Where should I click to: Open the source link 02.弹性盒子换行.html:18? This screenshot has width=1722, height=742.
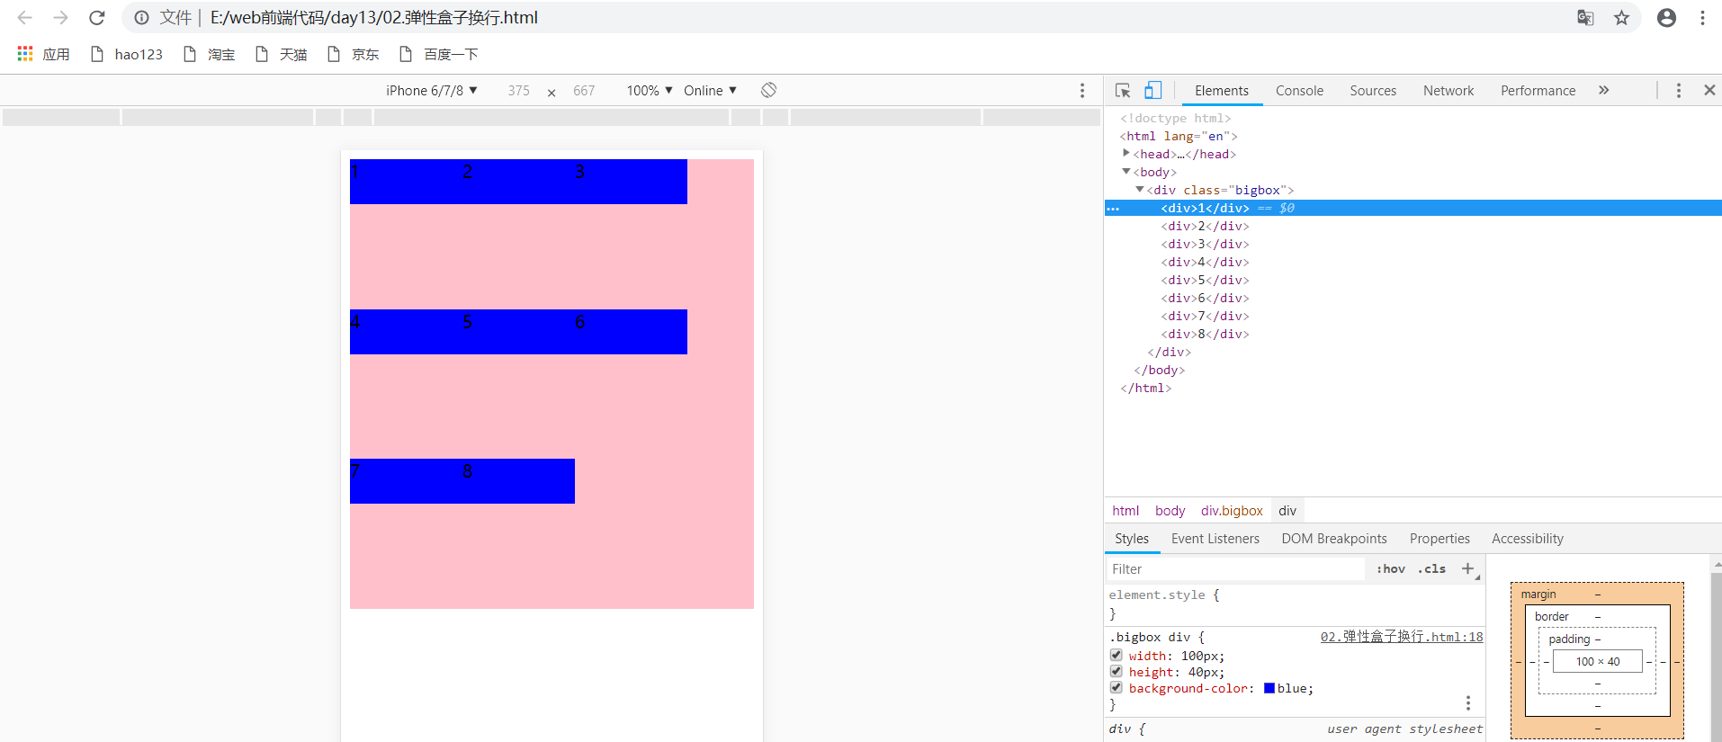point(1402,637)
